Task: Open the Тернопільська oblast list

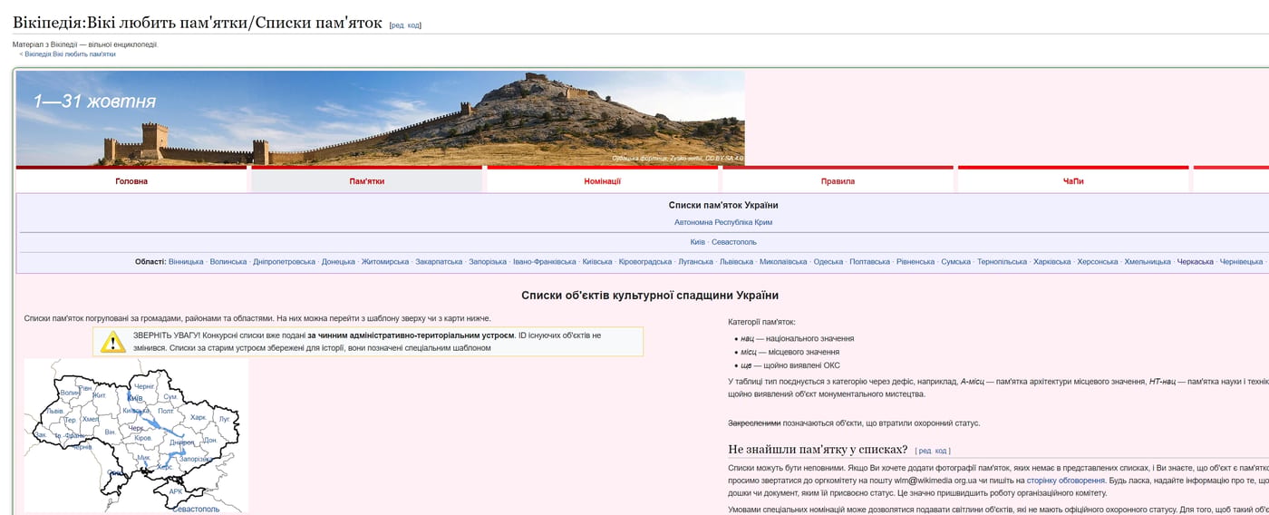Action: point(1003,262)
